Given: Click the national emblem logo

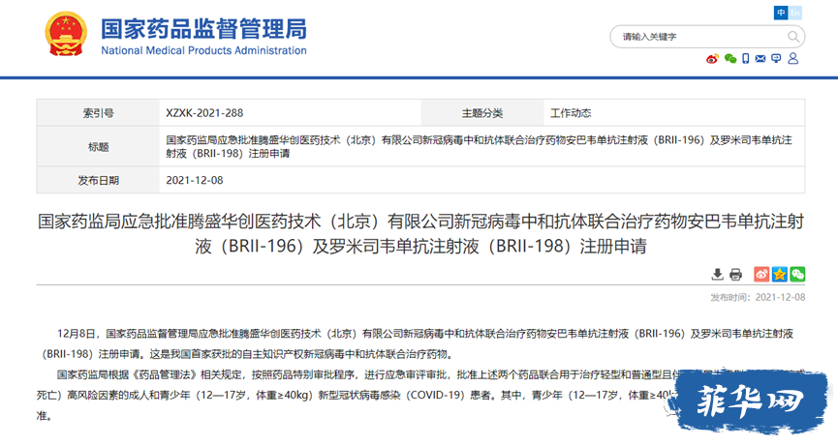Looking at the screenshot, I should pos(66,34).
